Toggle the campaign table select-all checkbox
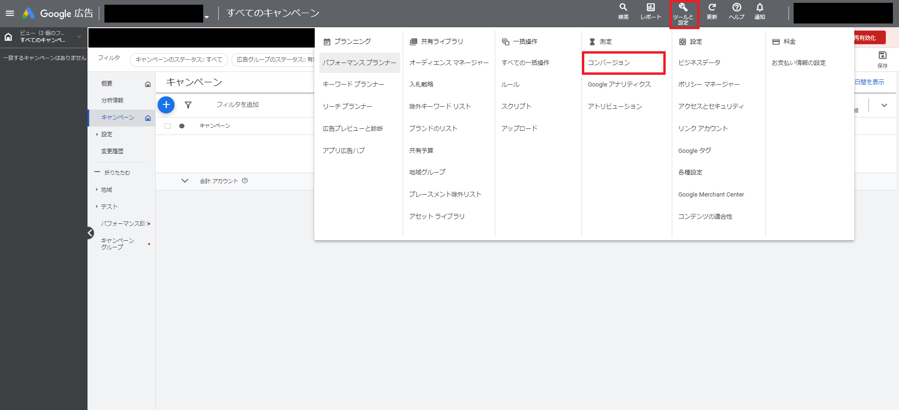The image size is (899, 410). tap(168, 126)
